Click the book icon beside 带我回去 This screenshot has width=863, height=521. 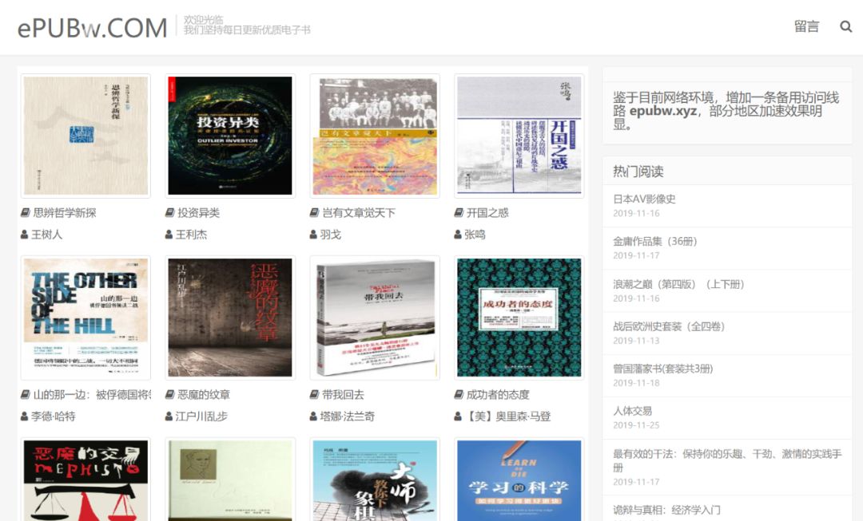pos(314,395)
